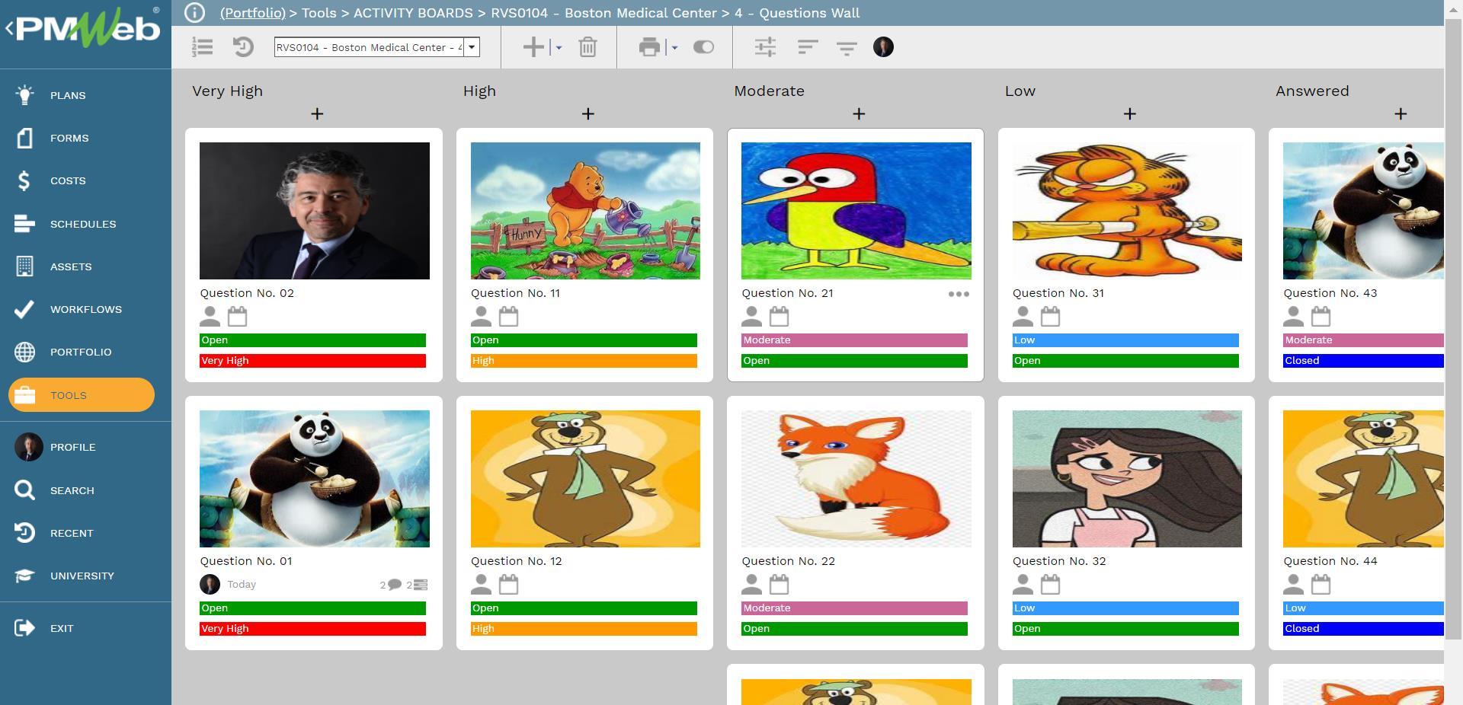Click calendar icon on Question No. 22
This screenshot has width=1463, height=705.
pyautogui.click(x=779, y=584)
